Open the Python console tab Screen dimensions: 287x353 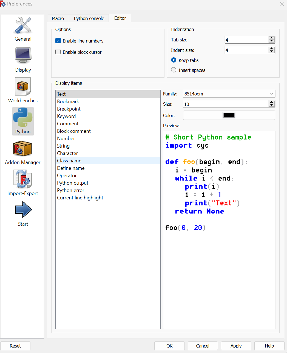[x=89, y=18]
